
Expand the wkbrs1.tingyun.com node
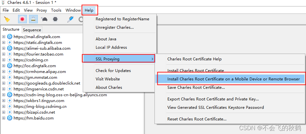click(x=4, y=101)
